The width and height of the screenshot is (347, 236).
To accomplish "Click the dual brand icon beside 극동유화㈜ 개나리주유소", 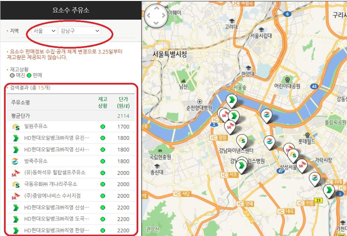I will pyautogui.click(x=16, y=184).
